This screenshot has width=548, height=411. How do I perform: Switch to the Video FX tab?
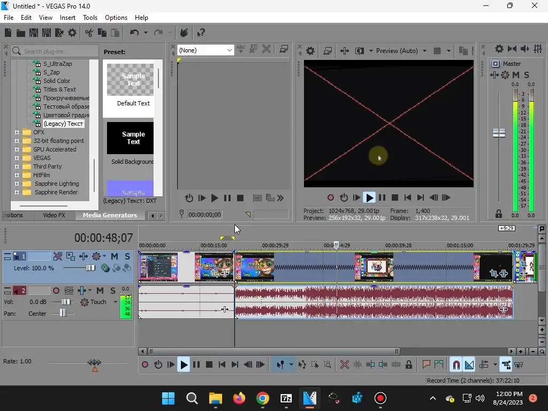[54, 215]
